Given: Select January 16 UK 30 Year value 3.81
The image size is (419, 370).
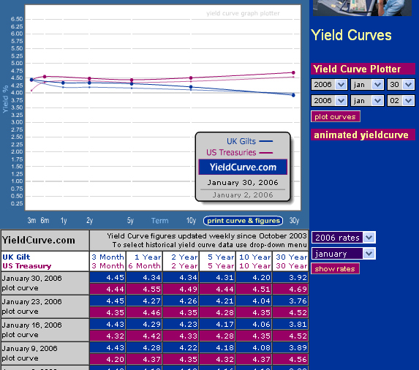Looking at the screenshot, I should point(290,325).
